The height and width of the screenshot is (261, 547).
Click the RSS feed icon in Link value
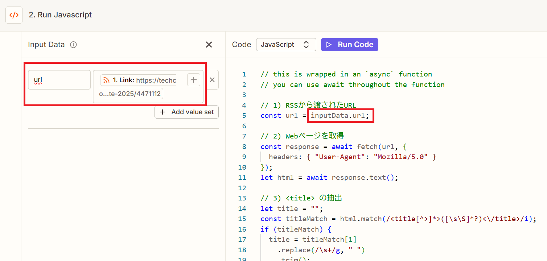107,80
